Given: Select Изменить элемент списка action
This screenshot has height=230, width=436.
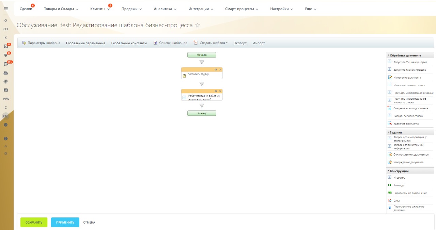Looking at the screenshot, I should tap(410, 85).
